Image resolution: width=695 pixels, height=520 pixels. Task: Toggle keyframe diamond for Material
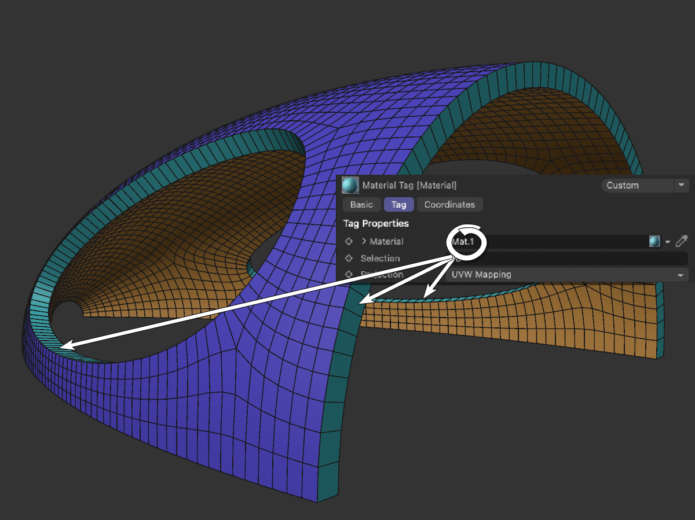pos(349,242)
